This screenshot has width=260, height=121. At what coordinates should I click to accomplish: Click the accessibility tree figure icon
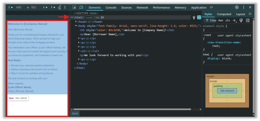pos(194,18)
